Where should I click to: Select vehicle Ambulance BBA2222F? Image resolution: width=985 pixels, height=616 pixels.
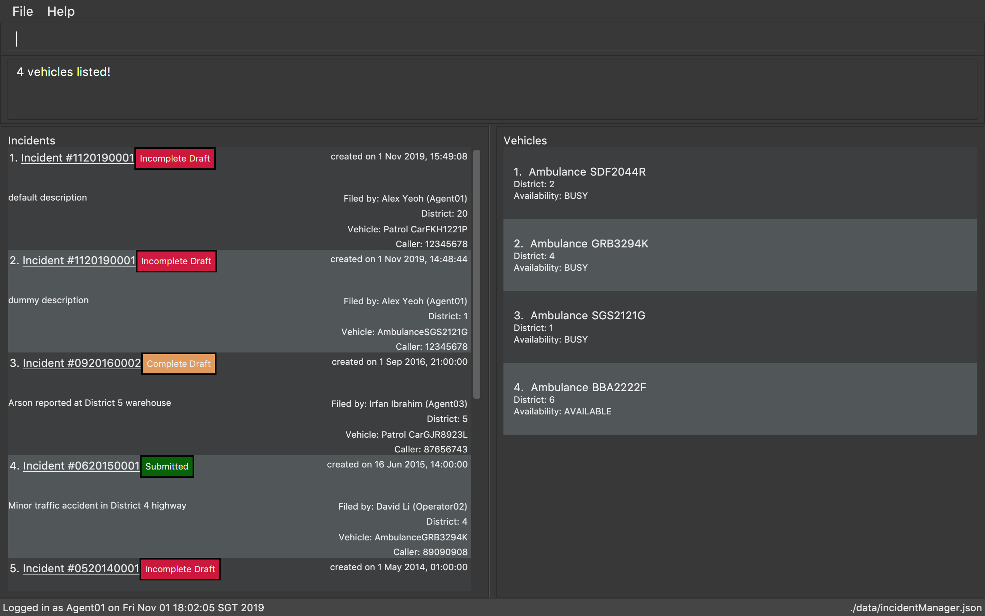740,398
